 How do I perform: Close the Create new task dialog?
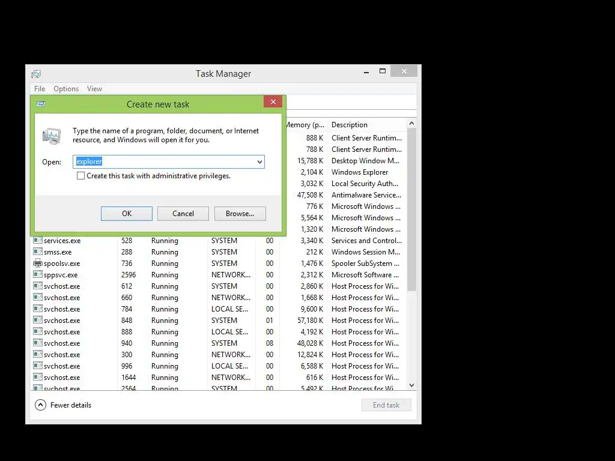pos(273,102)
